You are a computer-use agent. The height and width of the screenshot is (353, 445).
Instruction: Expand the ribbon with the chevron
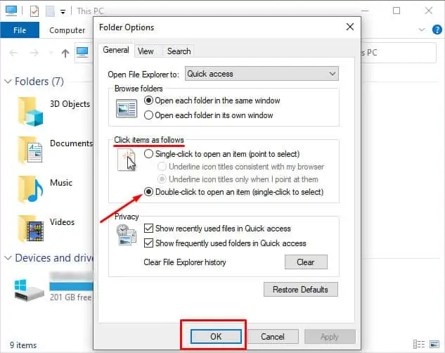[x=422, y=30]
